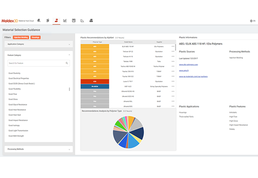Select the Taitalac 1000 grade row
This screenshot has width=258, height=178.
coord(128,61)
